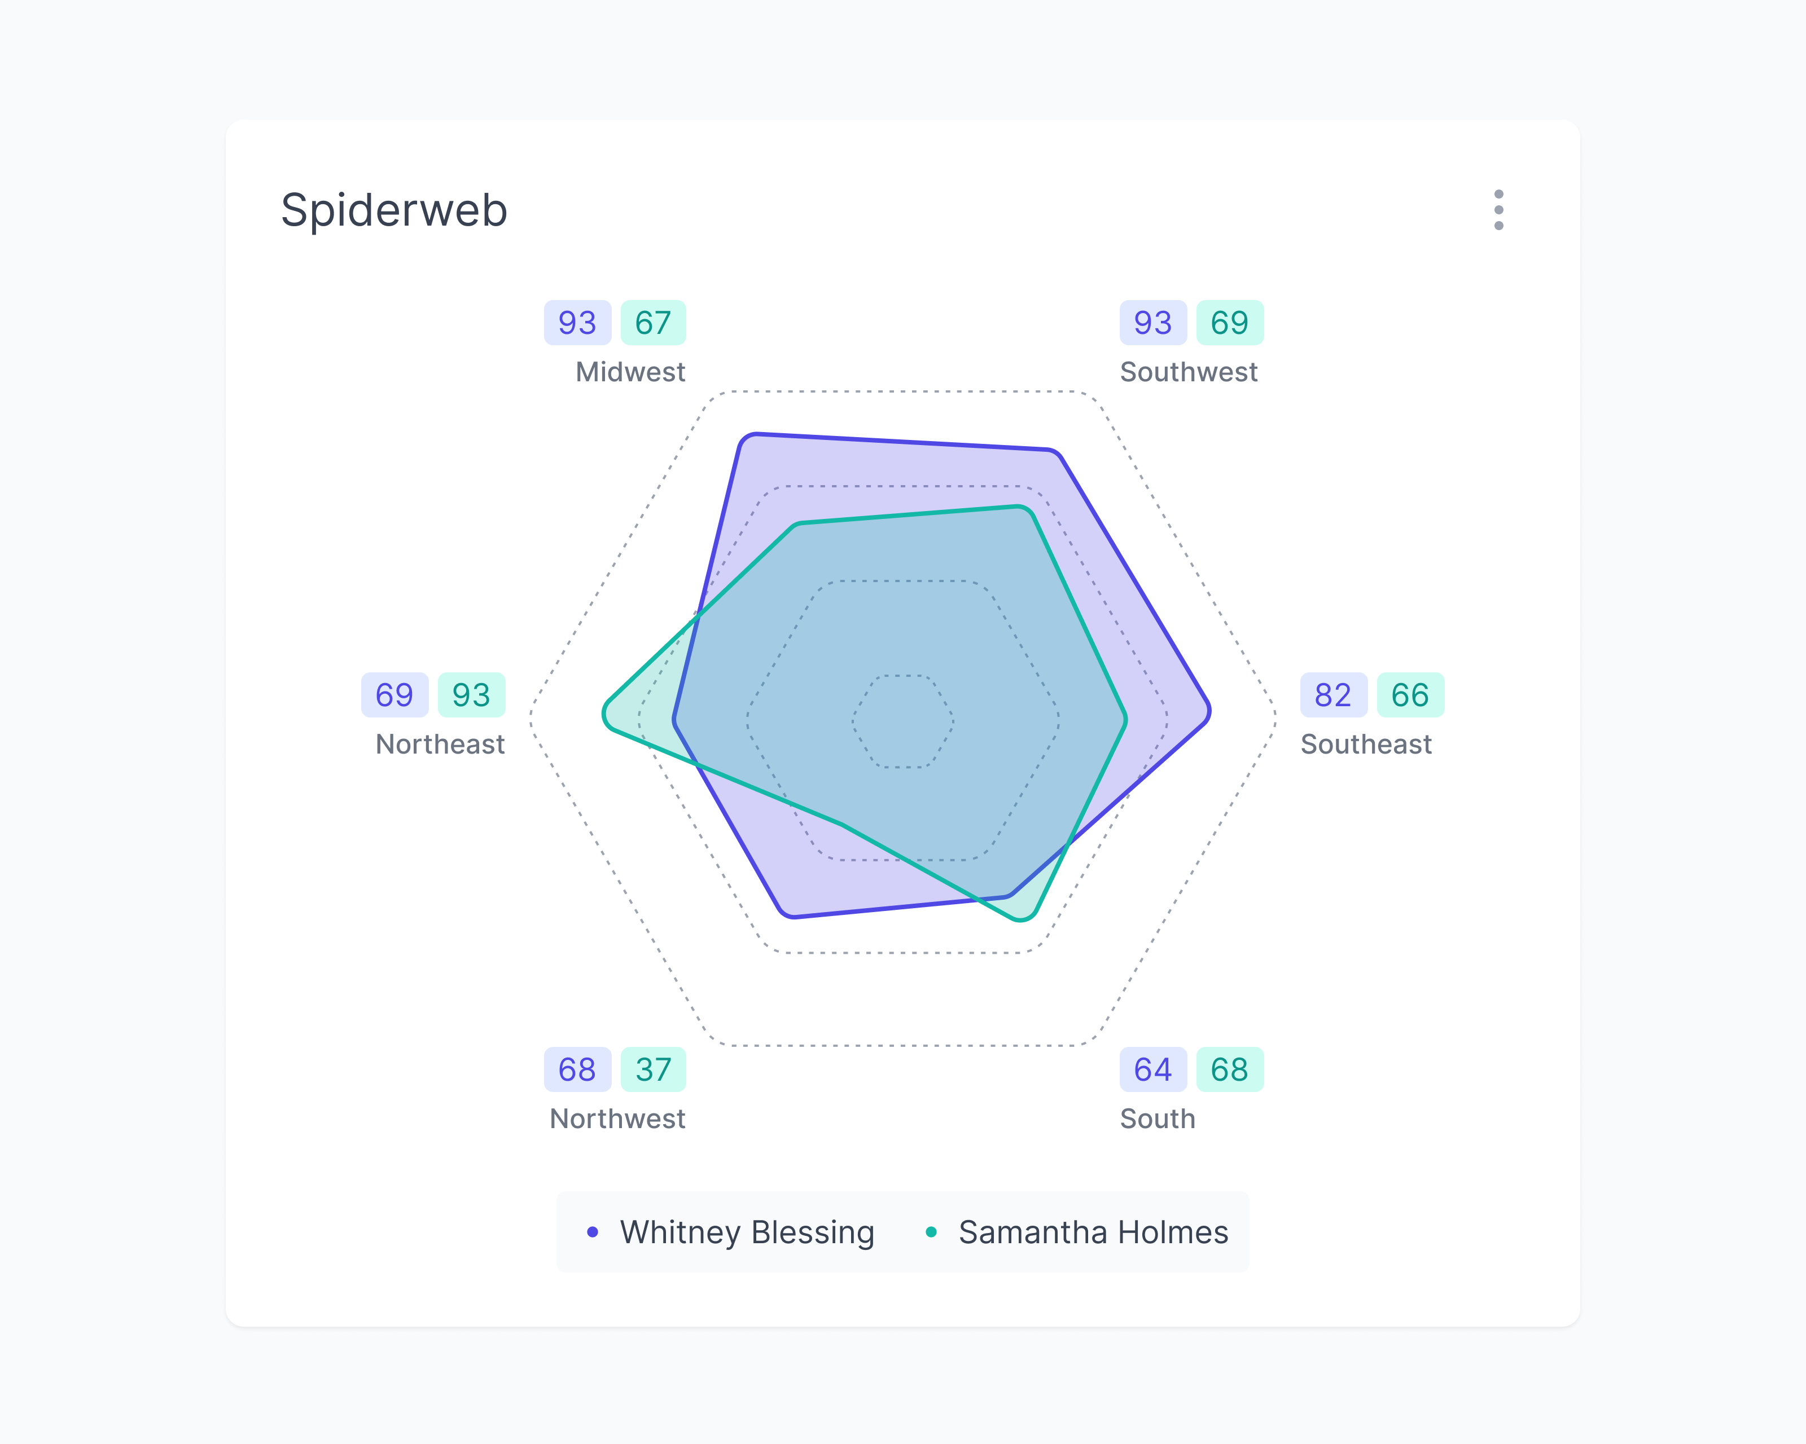Image resolution: width=1806 pixels, height=1444 pixels.
Task: Click Northeast teal value badge 93
Action: (x=471, y=695)
